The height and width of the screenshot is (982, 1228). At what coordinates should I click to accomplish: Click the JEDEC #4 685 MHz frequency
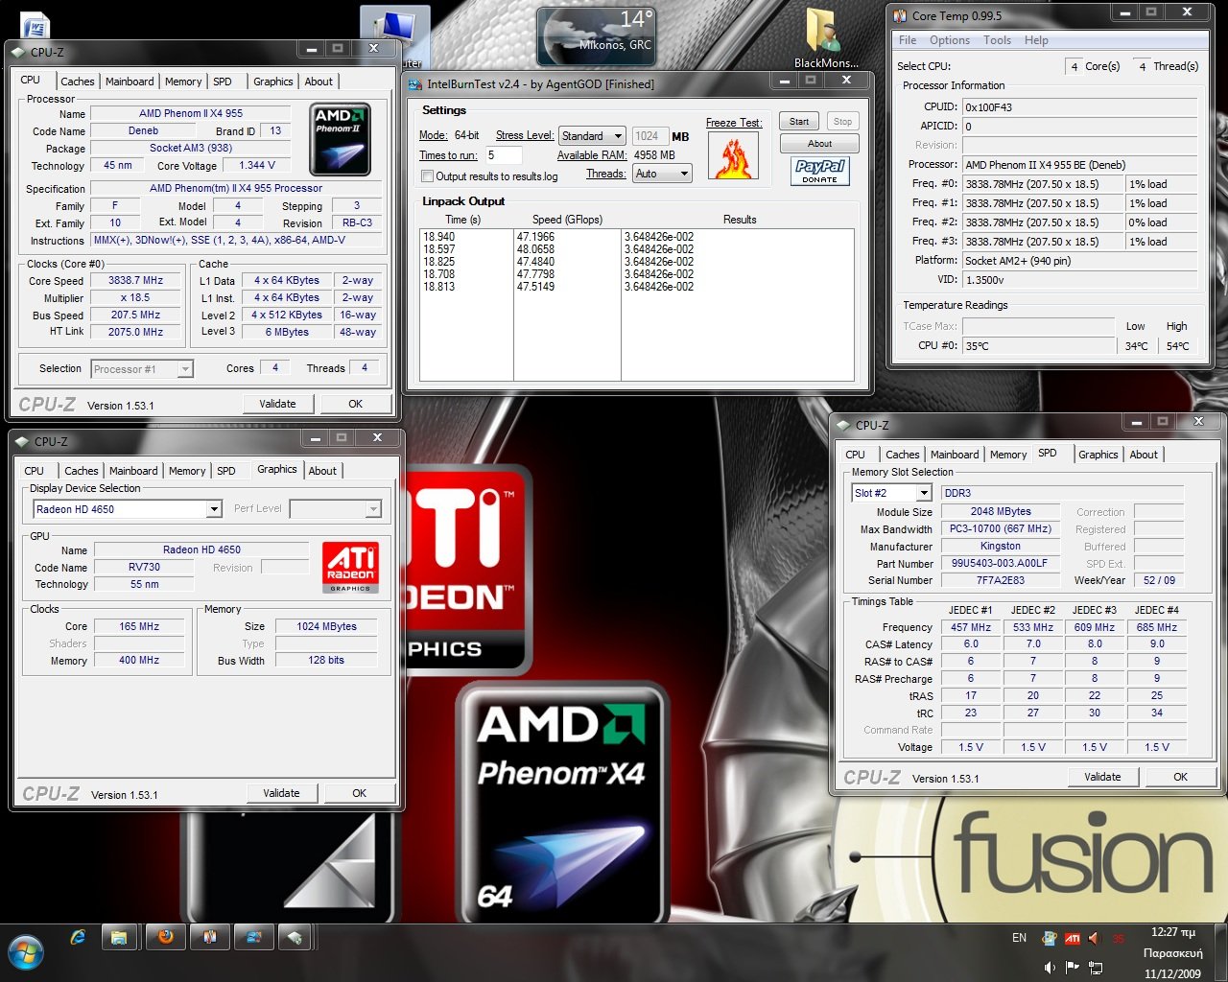tap(1157, 627)
